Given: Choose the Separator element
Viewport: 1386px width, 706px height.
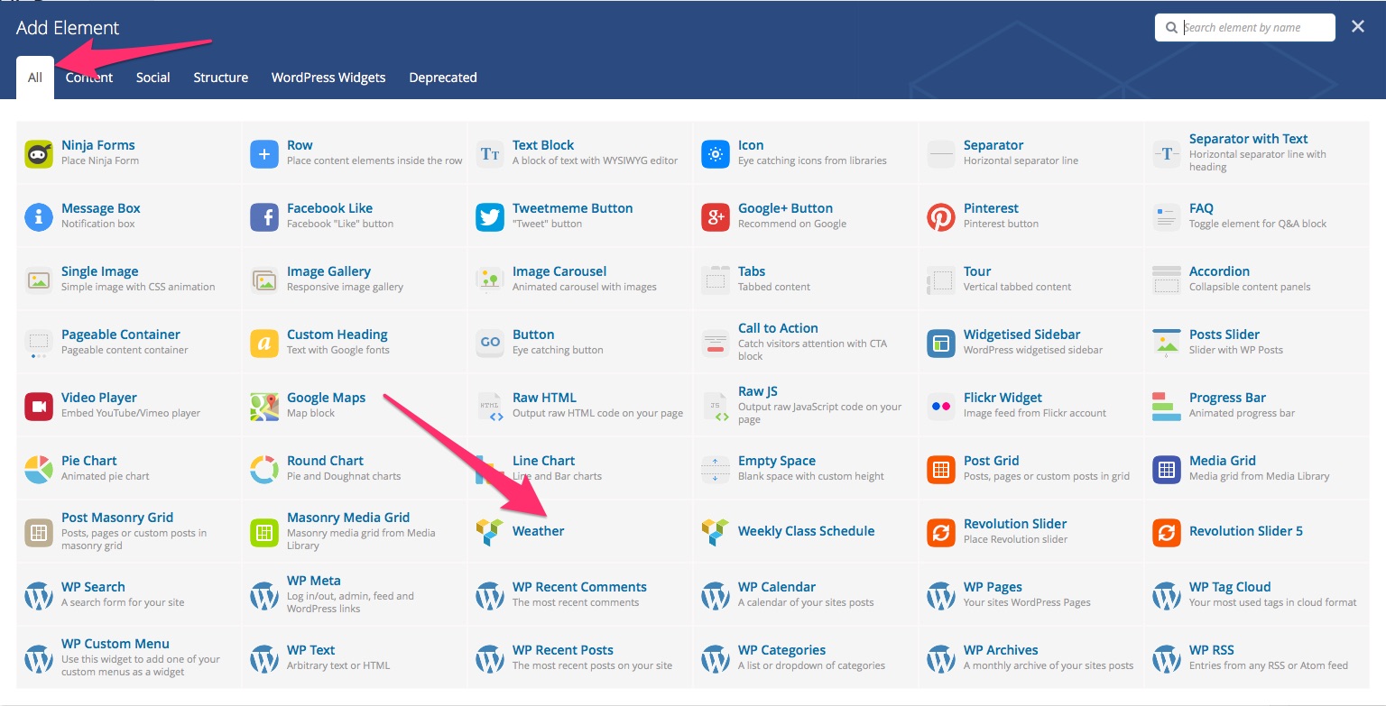Looking at the screenshot, I should (x=1031, y=152).
